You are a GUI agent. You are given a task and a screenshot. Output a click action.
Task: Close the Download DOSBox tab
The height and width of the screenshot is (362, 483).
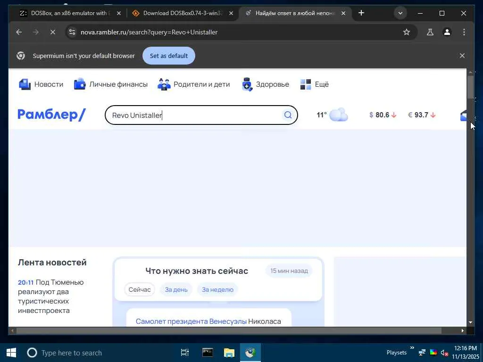(231, 13)
